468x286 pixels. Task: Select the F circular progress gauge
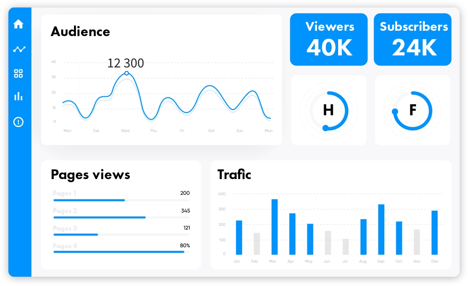coord(413,110)
